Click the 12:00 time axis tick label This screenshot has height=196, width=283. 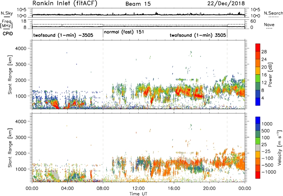(138, 189)
